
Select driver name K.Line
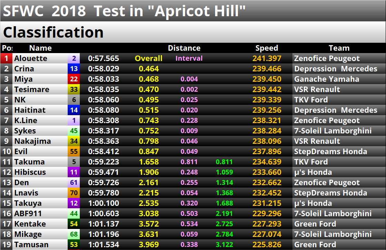[x=26, y=120]
